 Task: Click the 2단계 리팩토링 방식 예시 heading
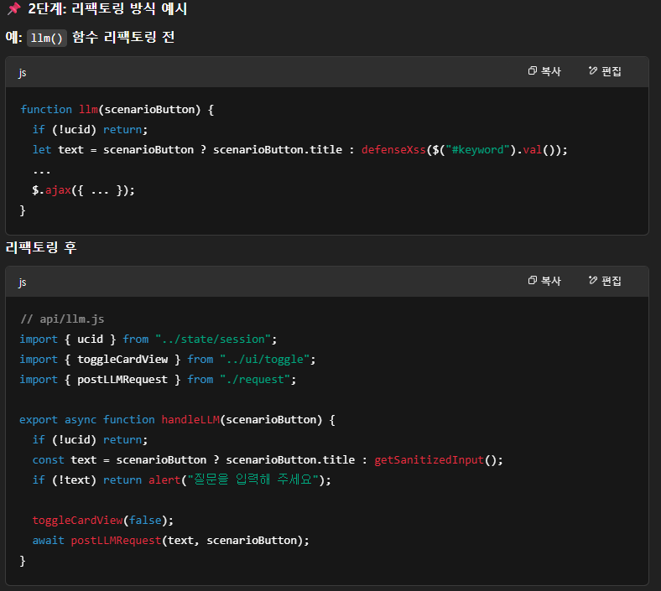[x=107, y=10]
